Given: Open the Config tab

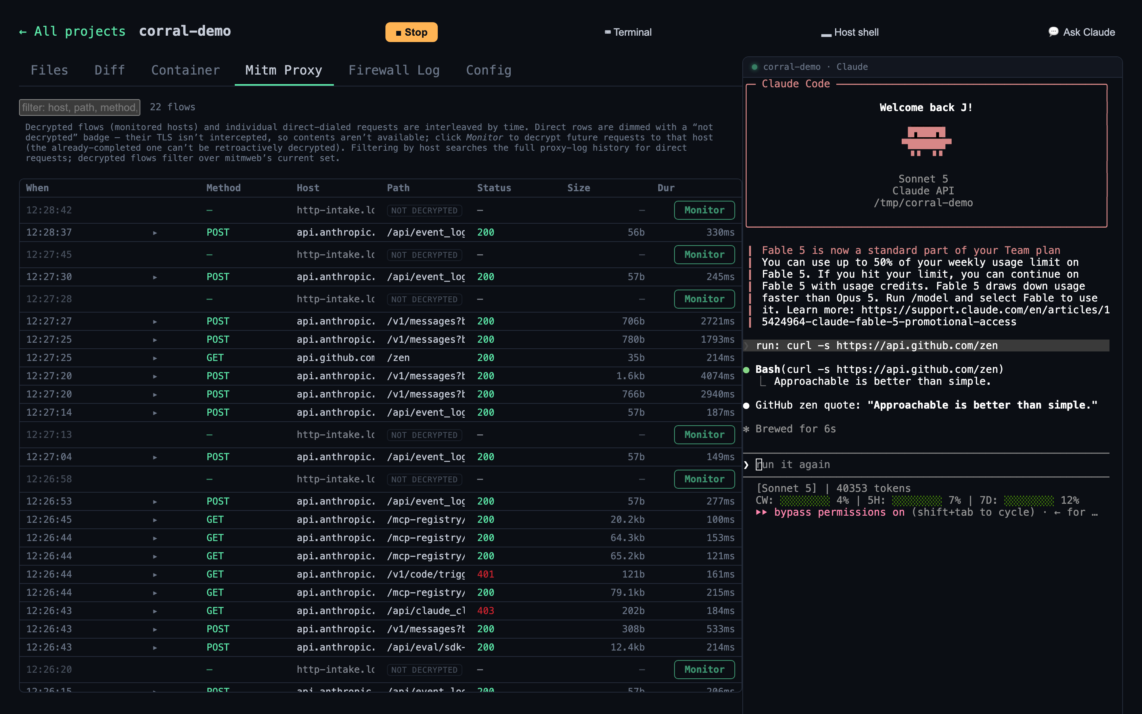Looking at the screenshot, I should (x=489, y=70).
